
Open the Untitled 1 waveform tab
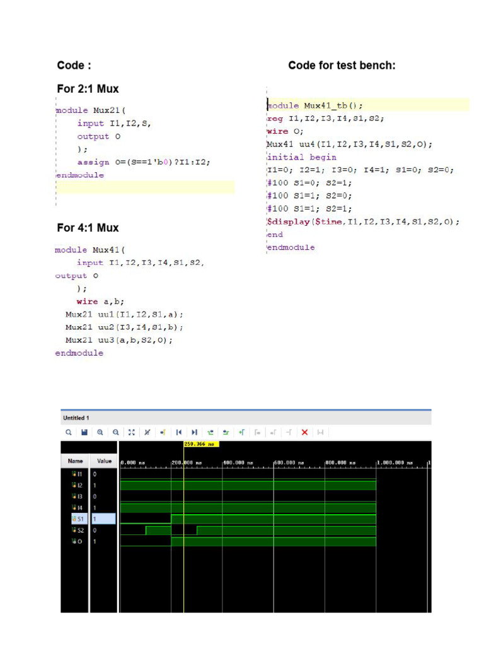click(x=76, y=418)
